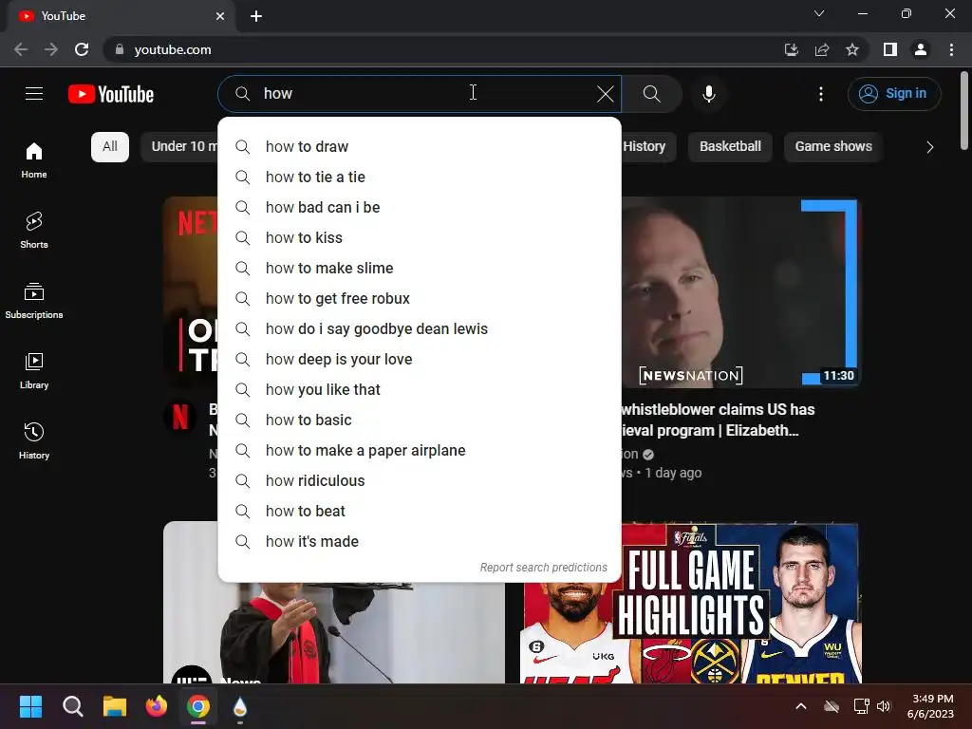Viewport: 972px width, 729px height.
Task: Open the volume control in tray
Action: click(x=884, y=706)
